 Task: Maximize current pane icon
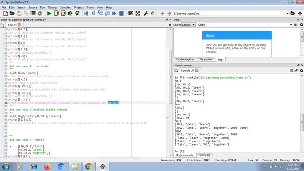[x=131, y=13]
